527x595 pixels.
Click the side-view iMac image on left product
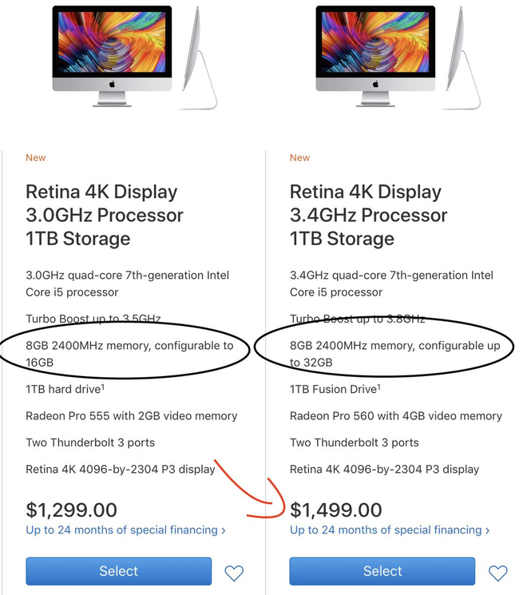(x=199, y=58)
